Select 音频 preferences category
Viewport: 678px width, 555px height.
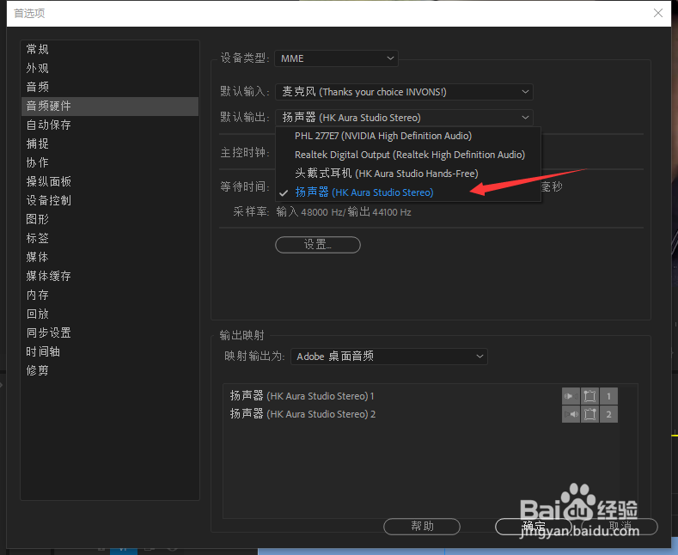pos(110,87)
